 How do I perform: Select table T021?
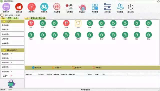point(137,35)
